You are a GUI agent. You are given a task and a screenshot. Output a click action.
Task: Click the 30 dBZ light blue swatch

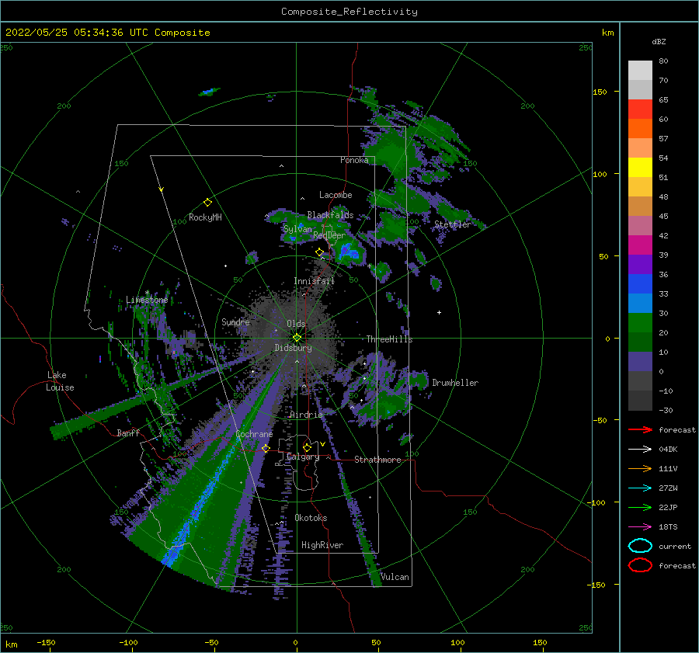coord(640,303)
